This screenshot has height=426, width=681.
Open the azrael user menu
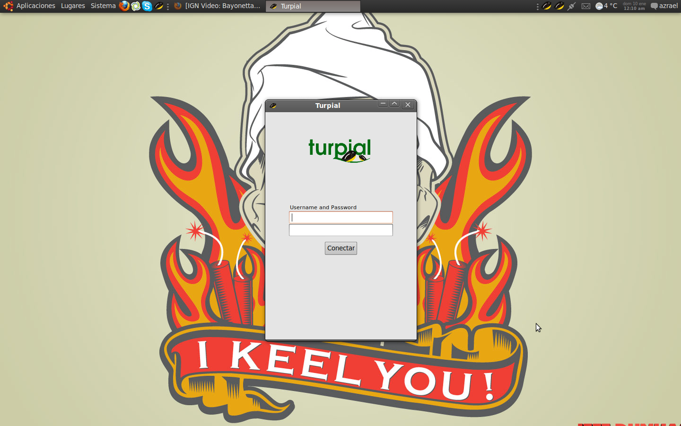[664, 6]
